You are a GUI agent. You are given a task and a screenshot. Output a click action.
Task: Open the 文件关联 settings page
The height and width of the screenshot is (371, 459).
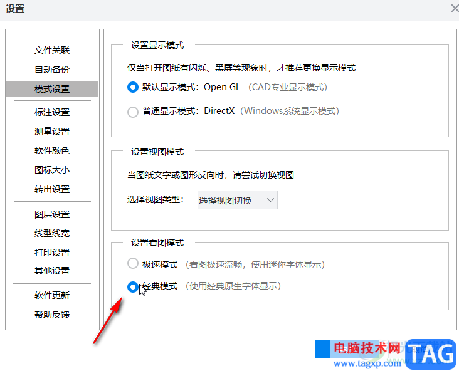coord(52,50)
